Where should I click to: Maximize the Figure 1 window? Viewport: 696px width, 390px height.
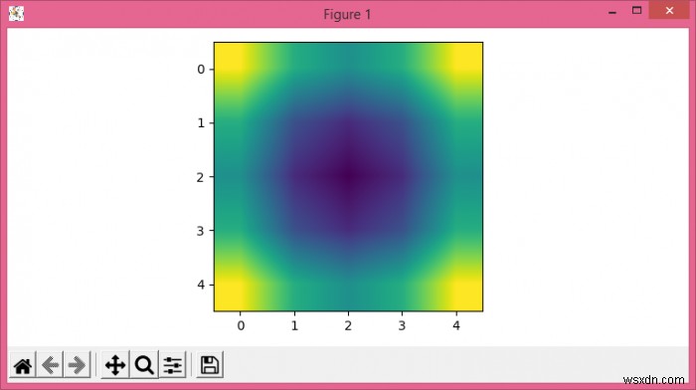pyautogui.click(x=636, y=11)
